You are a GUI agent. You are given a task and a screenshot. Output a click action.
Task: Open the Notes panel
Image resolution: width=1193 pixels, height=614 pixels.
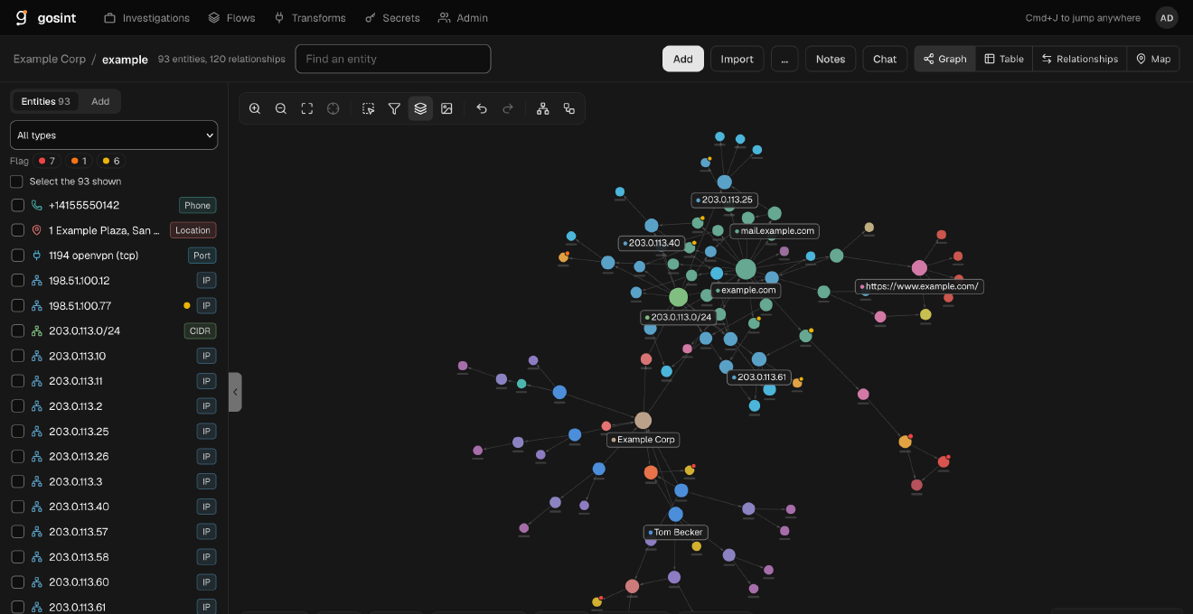coord(831,59)
